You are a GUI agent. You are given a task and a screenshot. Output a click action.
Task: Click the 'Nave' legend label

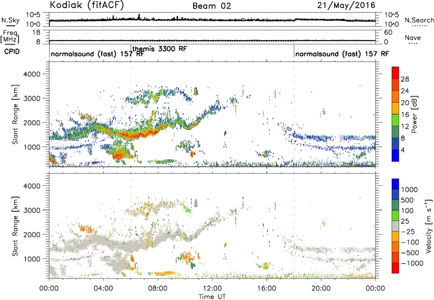[413, 37]
